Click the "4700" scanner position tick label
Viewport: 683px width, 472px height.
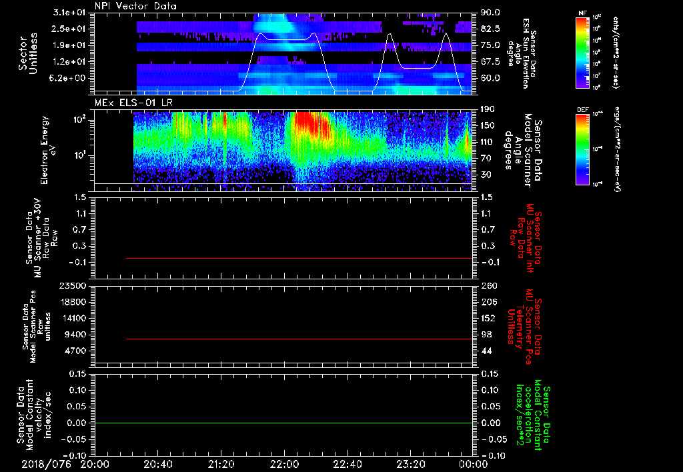tap(76, 351)
